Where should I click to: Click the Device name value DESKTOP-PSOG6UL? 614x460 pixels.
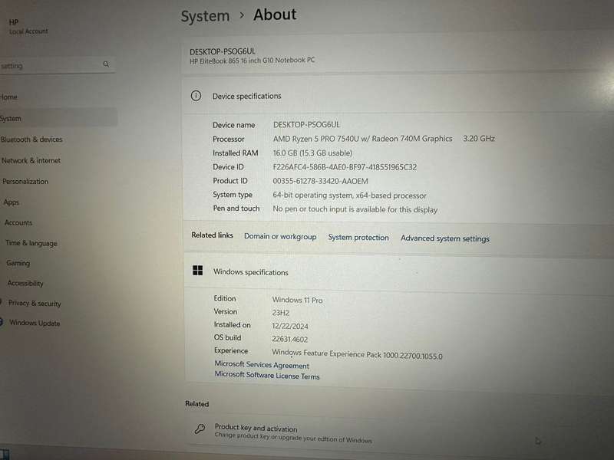306,125
